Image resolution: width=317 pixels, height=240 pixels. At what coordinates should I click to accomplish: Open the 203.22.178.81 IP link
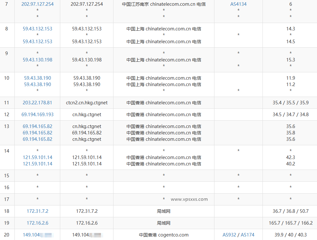[x=38, y=102]
